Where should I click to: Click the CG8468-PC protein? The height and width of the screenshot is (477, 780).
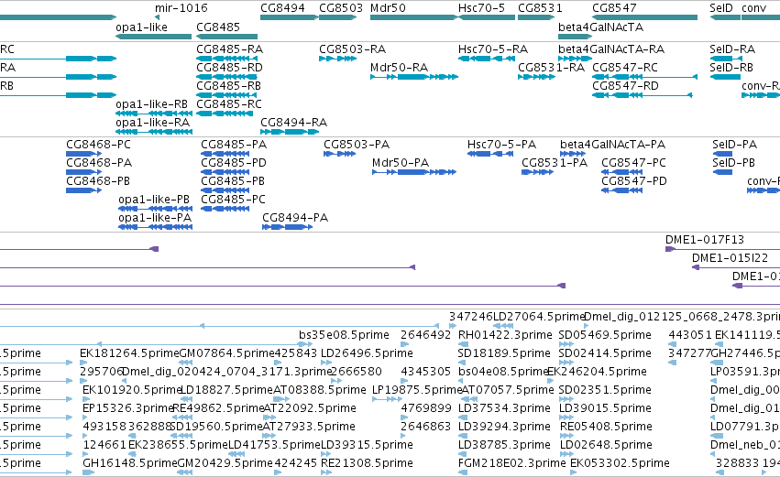point(83,154)
